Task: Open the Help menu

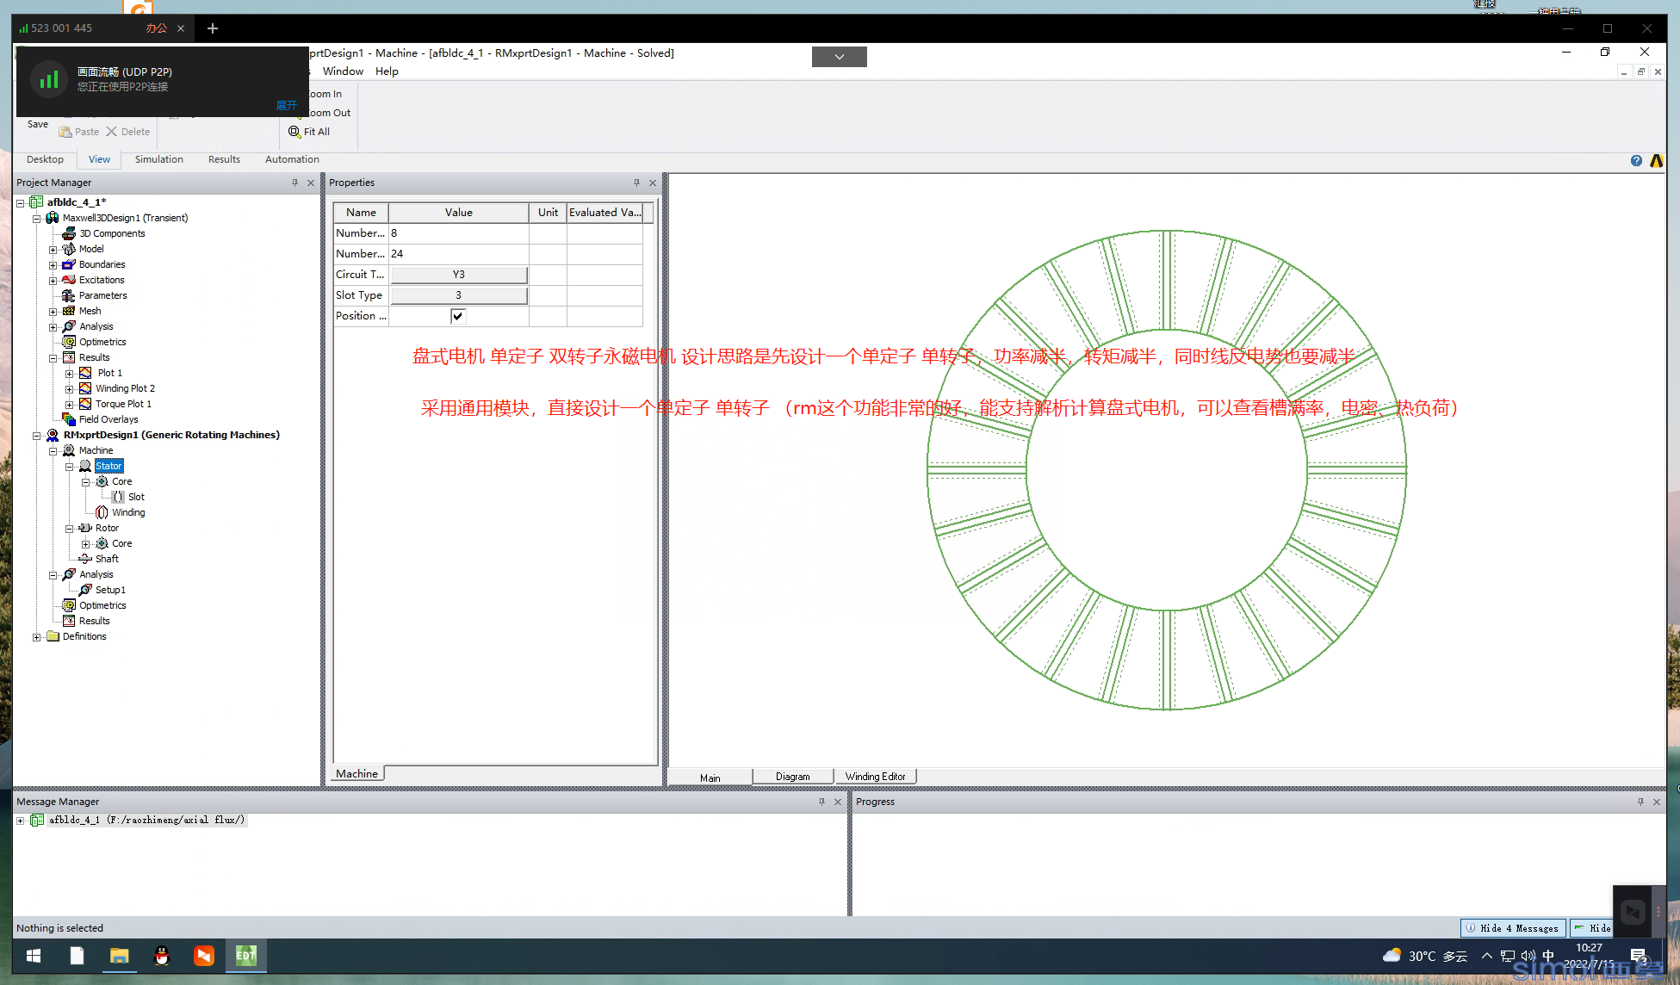Action: click(x=387, y=71)
